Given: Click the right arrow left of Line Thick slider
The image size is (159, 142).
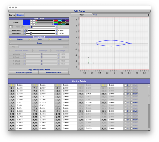Looking at the screenshot, I should 24,34.
